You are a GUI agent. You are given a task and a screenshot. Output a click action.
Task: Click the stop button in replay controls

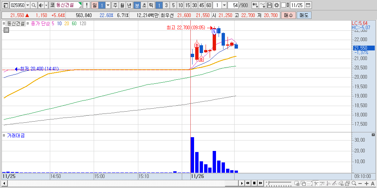254,183
